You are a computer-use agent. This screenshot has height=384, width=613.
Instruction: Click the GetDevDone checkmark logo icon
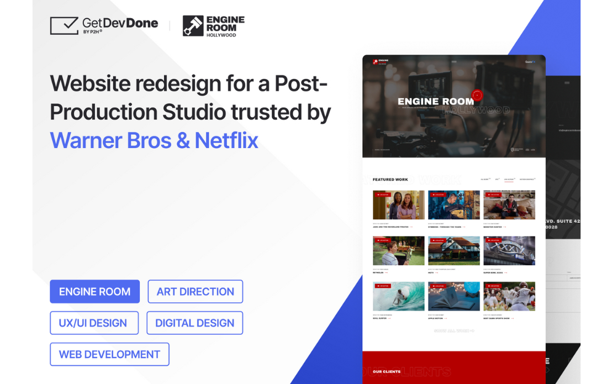coord(64,26)
